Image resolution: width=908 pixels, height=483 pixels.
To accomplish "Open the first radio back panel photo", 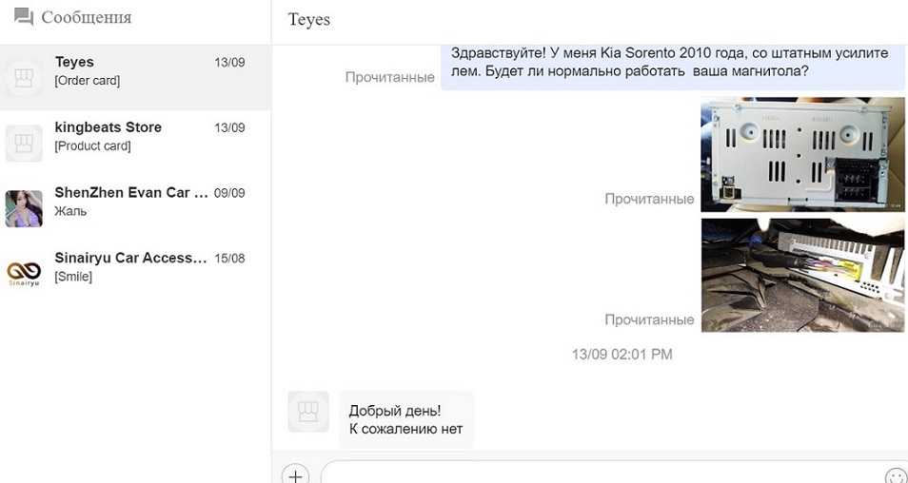I will pyautogui.click(x=803, y=155).
